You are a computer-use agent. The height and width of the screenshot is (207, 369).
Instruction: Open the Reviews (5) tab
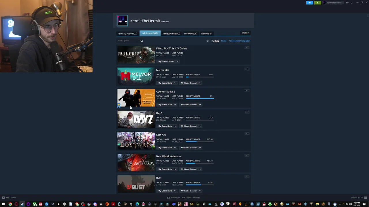(207, 34)
